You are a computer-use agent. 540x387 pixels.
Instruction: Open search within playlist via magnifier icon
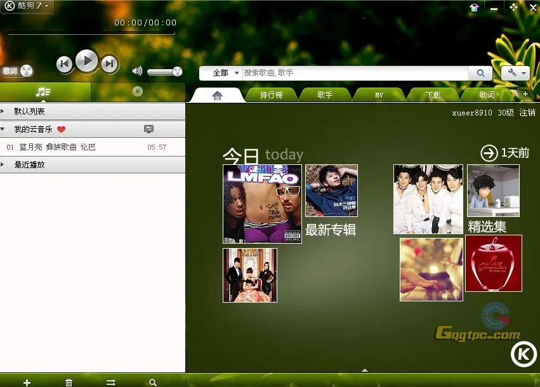(x=152, y=383)
